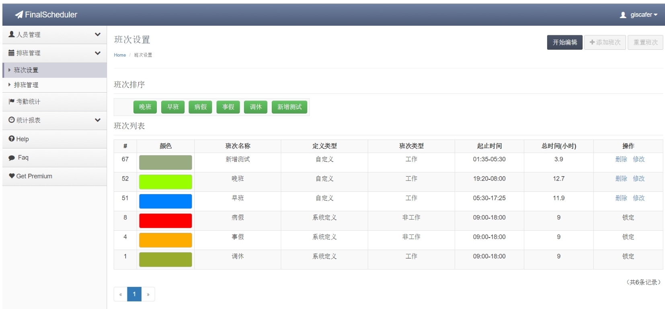Open the 班次设置 submenu item
This screenshot has height=309, width=665.
[x=55, y=70]
